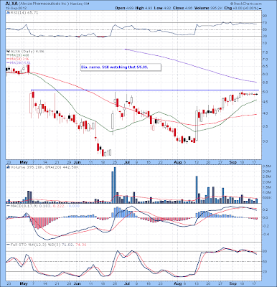Click the MACD(0,17,9) legend line marker
277x287 pixels.
tap(8, 206)
